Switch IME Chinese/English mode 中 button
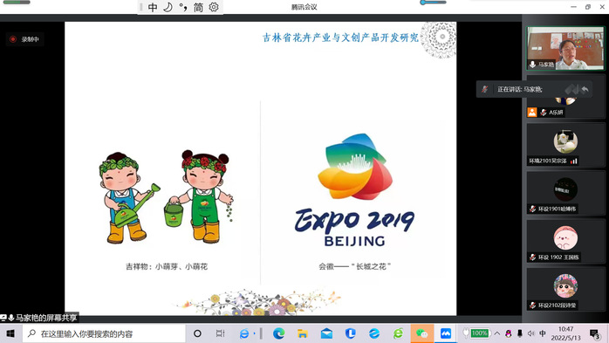The image size is (609, 343). pos(153,7)
